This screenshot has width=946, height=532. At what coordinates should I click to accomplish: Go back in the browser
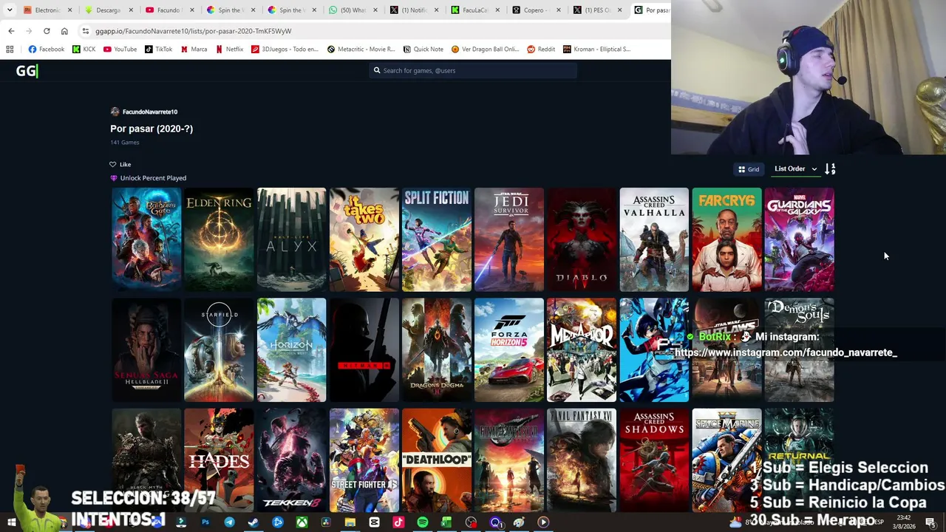[11, 31]
